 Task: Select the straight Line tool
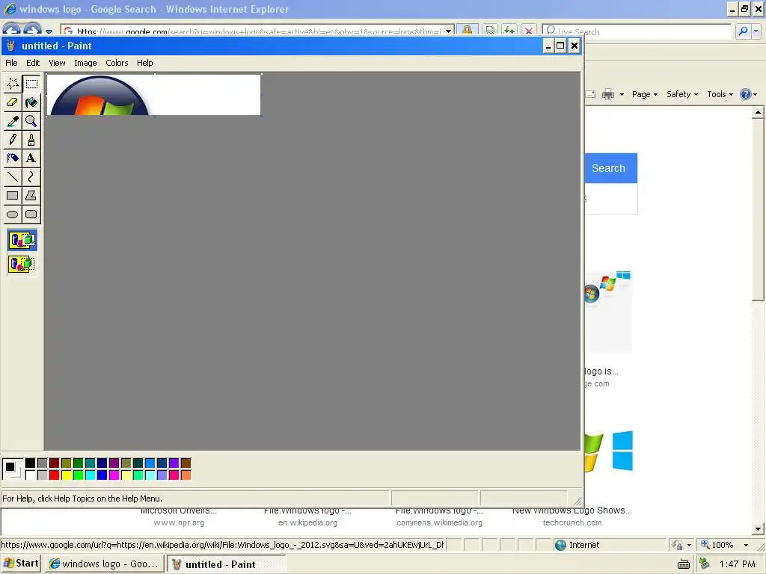point(13,176)
